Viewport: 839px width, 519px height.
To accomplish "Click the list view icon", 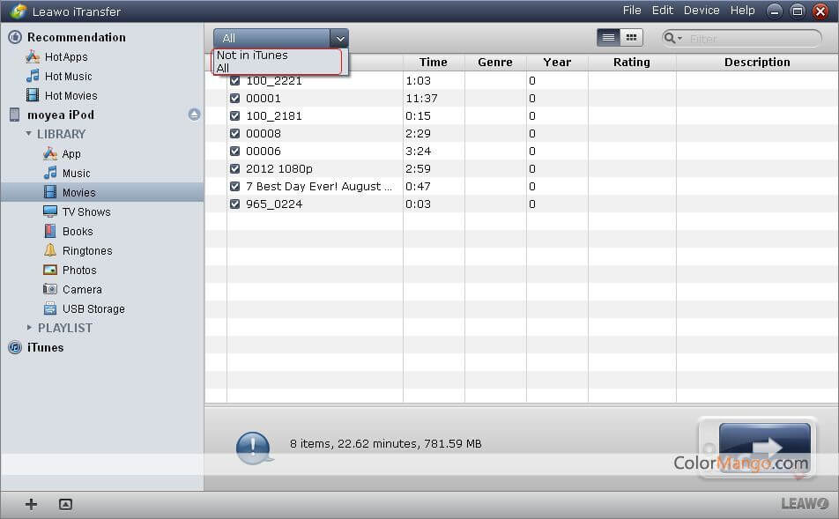I will 608,38.
